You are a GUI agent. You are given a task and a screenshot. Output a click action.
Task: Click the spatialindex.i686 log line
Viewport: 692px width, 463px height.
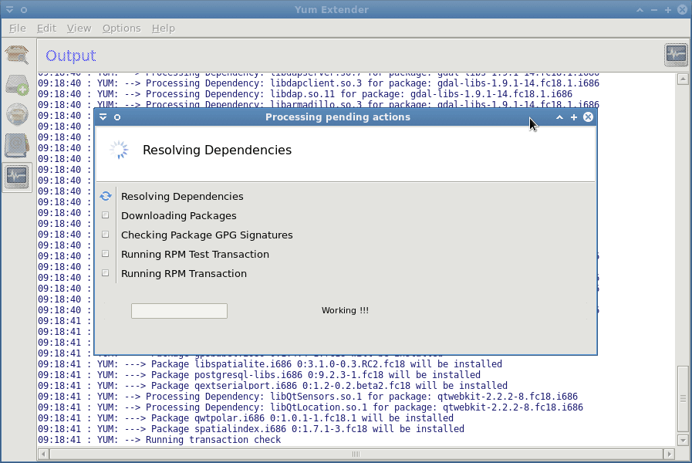pos(251,428)
